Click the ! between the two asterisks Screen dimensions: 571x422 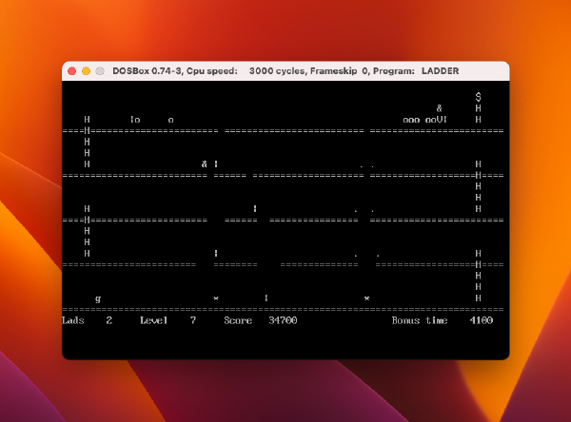[266, 298]
